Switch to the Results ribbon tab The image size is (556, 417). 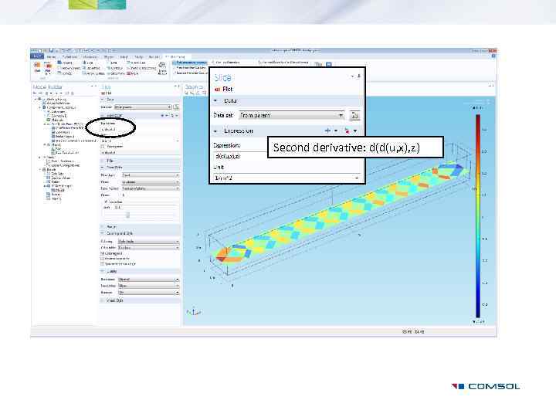154,56
